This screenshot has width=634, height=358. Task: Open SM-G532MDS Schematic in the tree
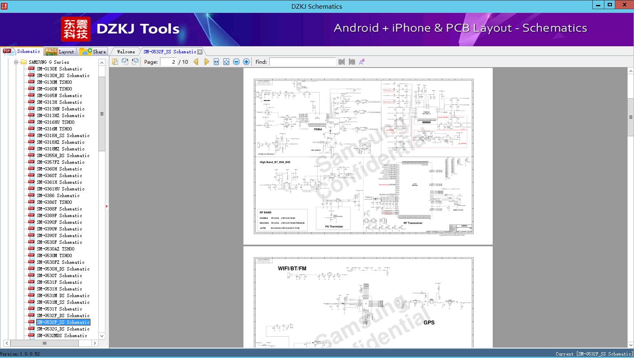point(62,335)
